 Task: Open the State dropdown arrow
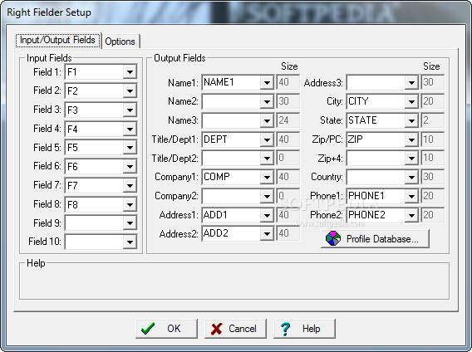(x=411, y=120)
